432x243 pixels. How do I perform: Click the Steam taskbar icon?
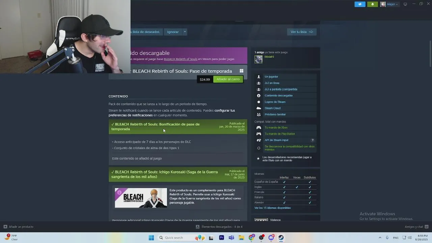(281, 238)
